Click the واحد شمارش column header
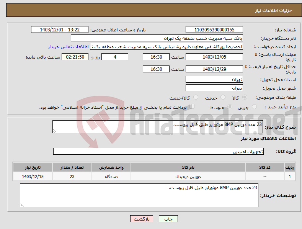Image resolution: width=302 pixels, height=229 pixels. (x=111, y=167)
